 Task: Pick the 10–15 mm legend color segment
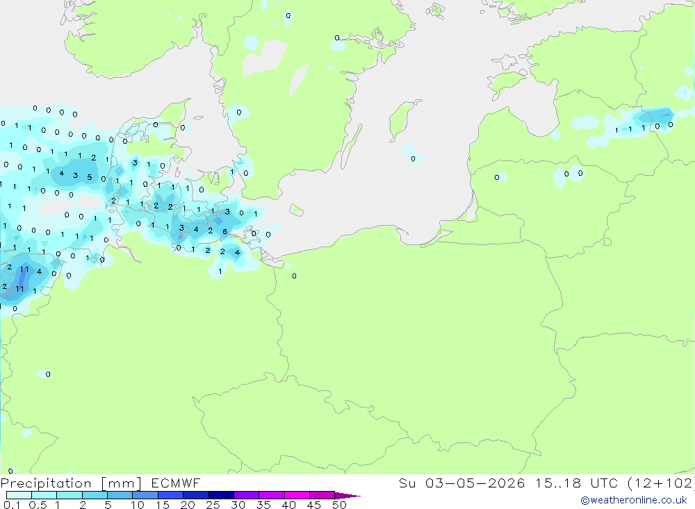145,495
